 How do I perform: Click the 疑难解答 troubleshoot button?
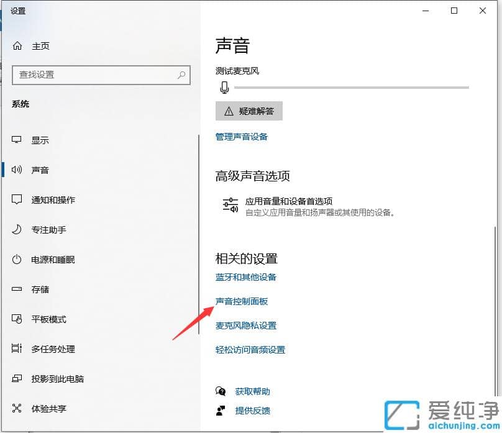point(249,111)
